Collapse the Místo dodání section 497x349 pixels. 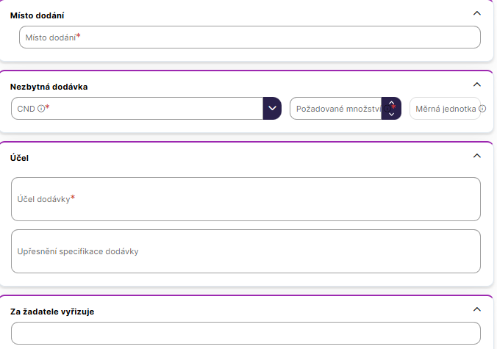click(477, 13)
